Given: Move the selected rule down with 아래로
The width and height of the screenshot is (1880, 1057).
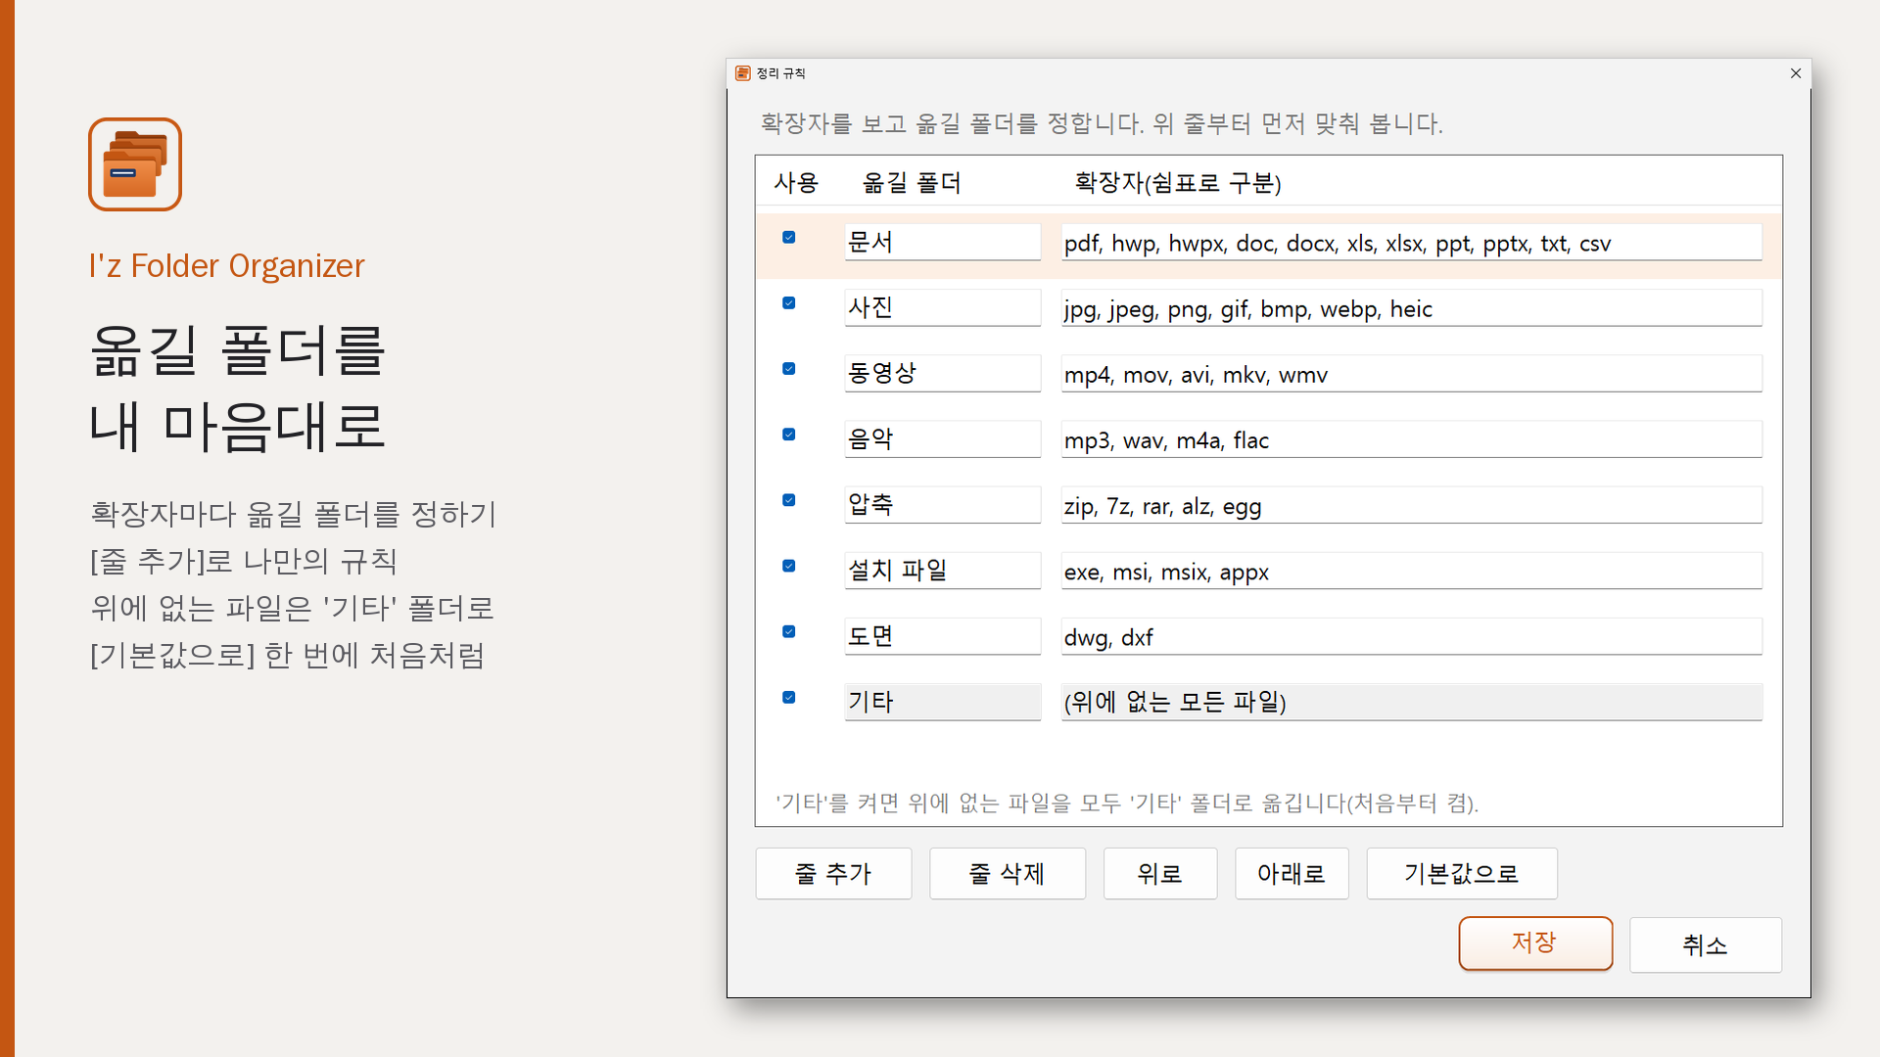Looking at the screenshot, I should (1292, 873).
